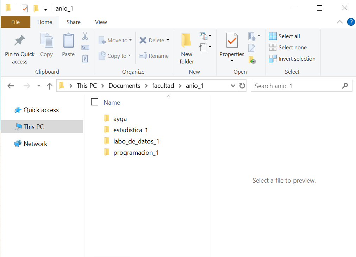Click Select all in the ribbon
The width and height of the screenshot is (356, 257).
tap(285, 36)
